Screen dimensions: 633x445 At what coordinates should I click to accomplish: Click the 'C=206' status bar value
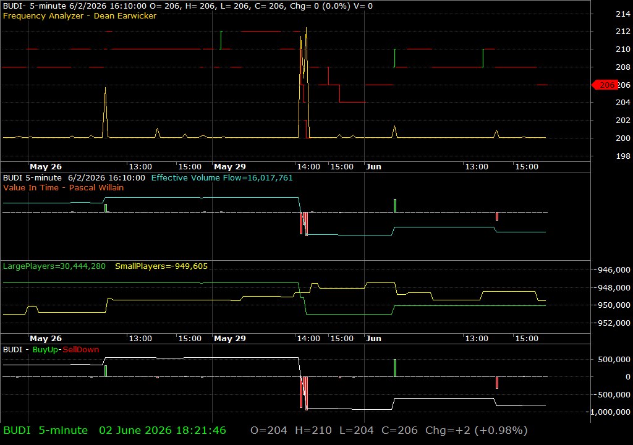coord(400,430)
